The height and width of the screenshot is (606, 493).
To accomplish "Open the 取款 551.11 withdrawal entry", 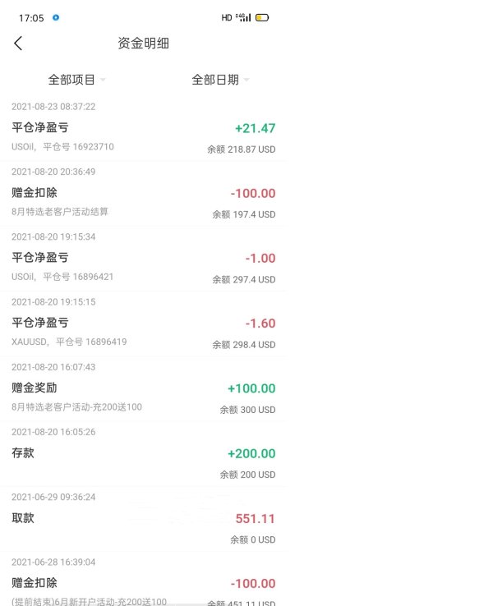I will pos(143,519).
